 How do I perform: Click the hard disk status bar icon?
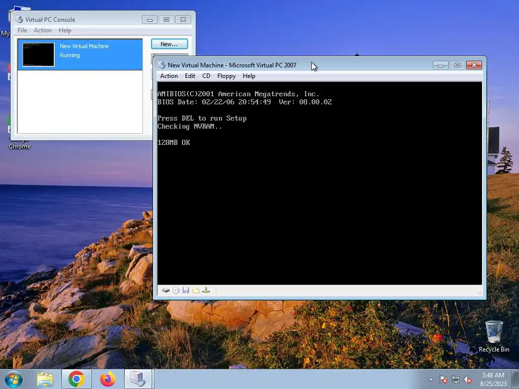click(166, 290)
